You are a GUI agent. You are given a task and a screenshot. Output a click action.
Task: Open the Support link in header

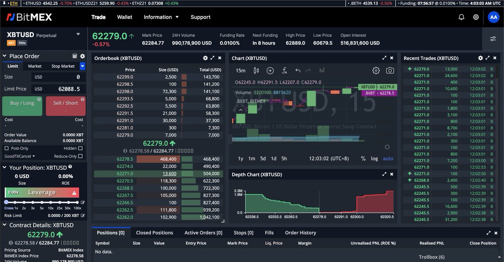pyautogui.click(x=200, y=17)
